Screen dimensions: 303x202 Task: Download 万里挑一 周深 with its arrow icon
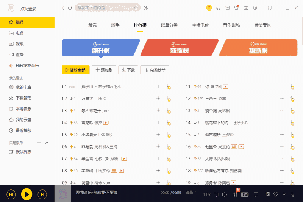168,99
